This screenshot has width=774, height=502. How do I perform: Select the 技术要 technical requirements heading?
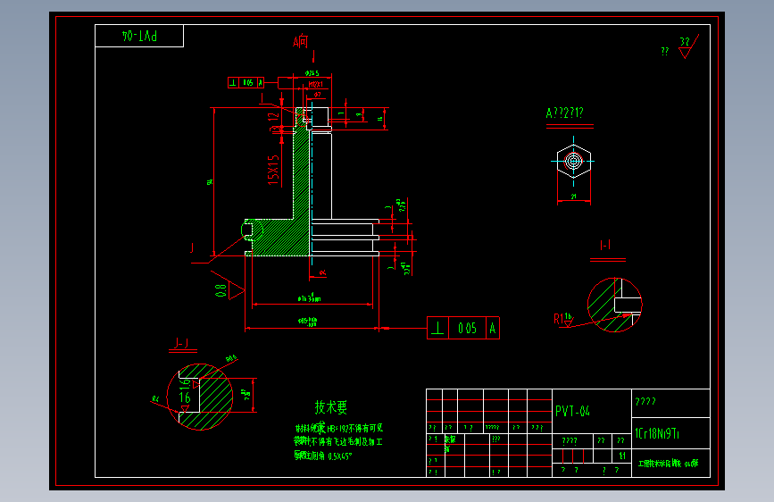(331, 407)
